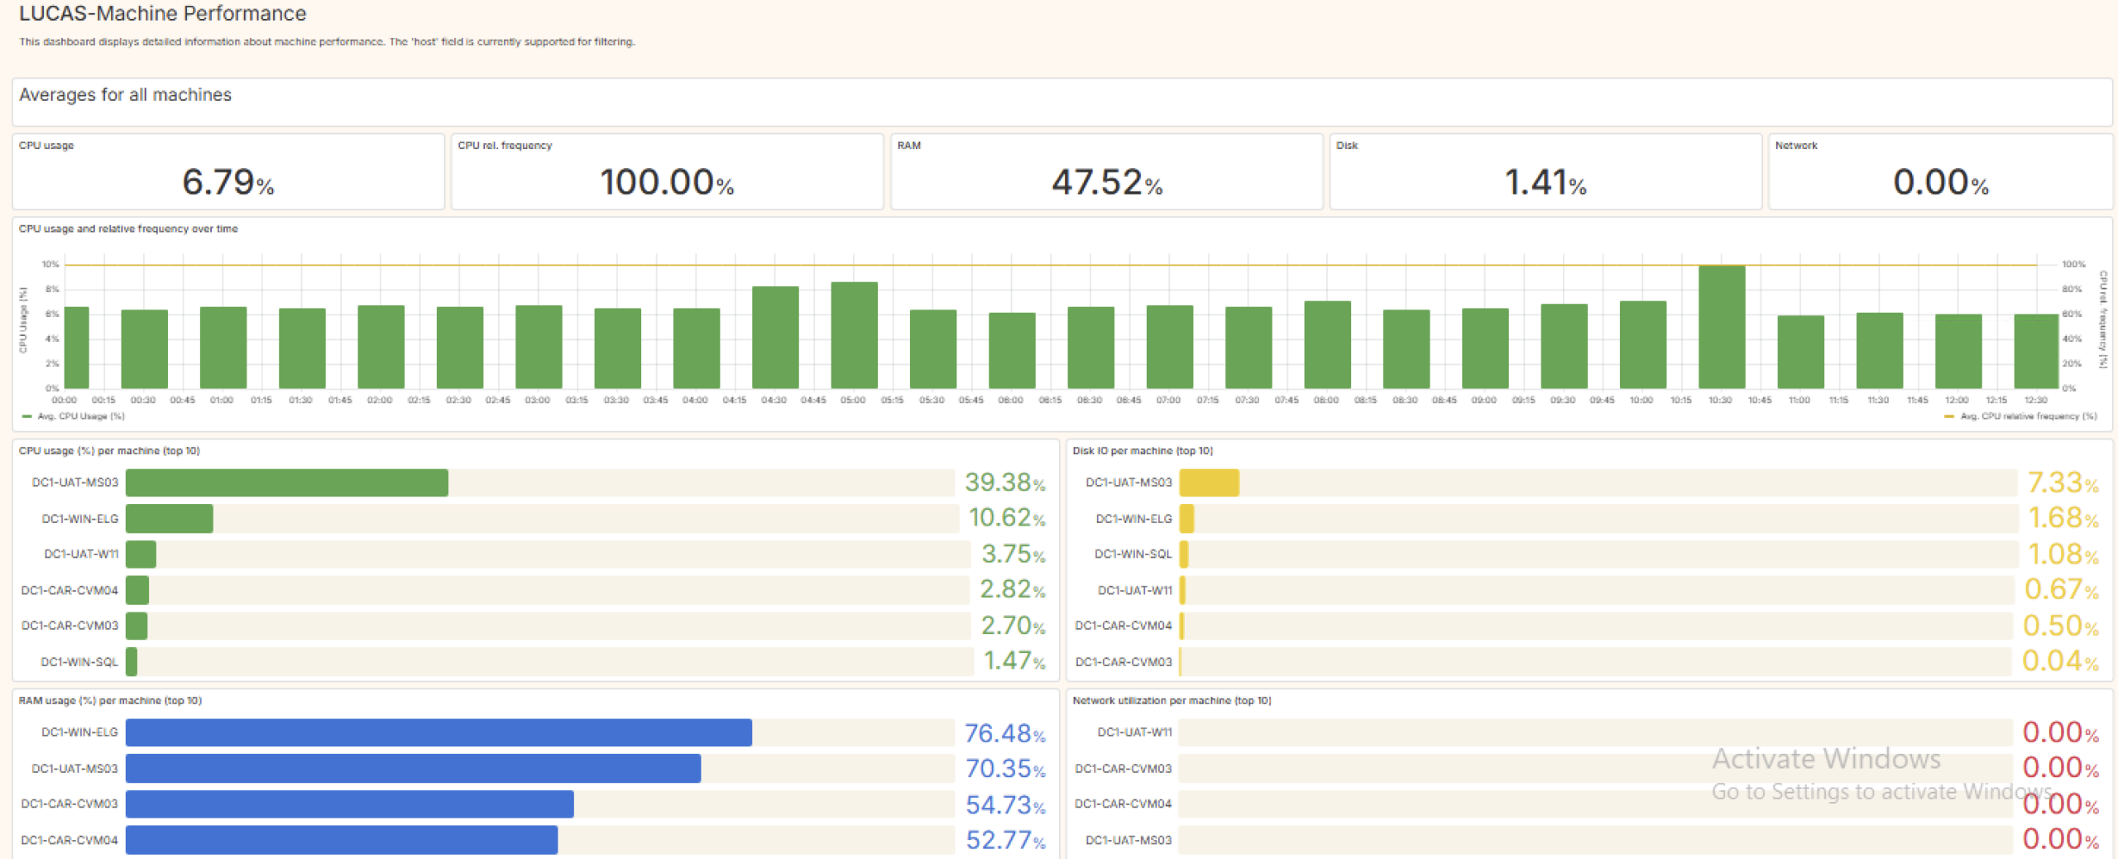Click the LUCAS-Machine Performance dashboard title
Viewport: 2118px width, 859px height.
pos(162,13)
